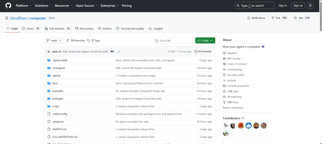The image size is (322, 144).
Task: Open the cloudflare organization link
Action: pyautogui.click(x=18, y=18)
